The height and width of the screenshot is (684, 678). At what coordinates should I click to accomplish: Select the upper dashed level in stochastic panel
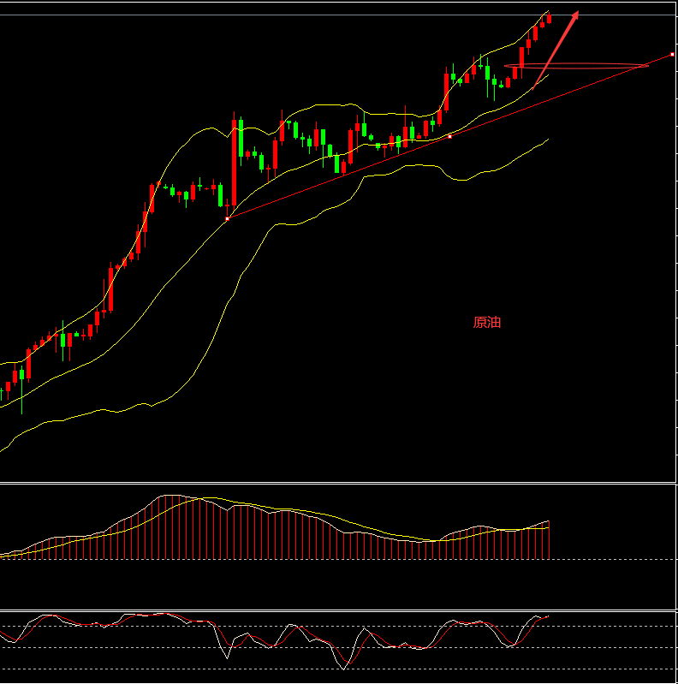coord(599,626)
